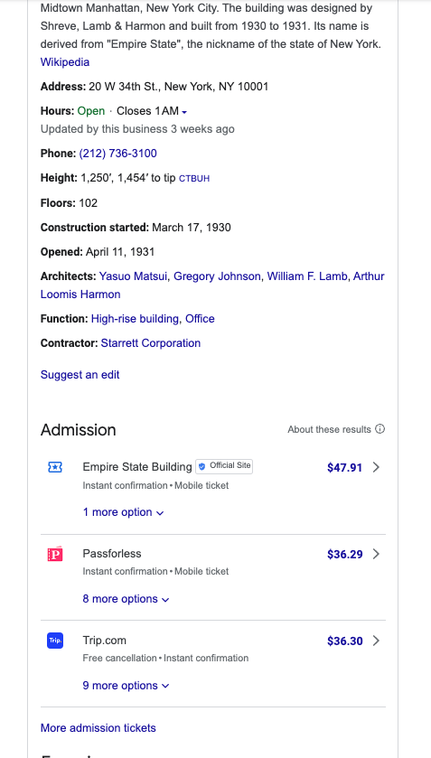Image resolution: width=431 pixels, height=758 pixels.
Task: Expand 8 more options under Passforless
Action: pos(126,599)
